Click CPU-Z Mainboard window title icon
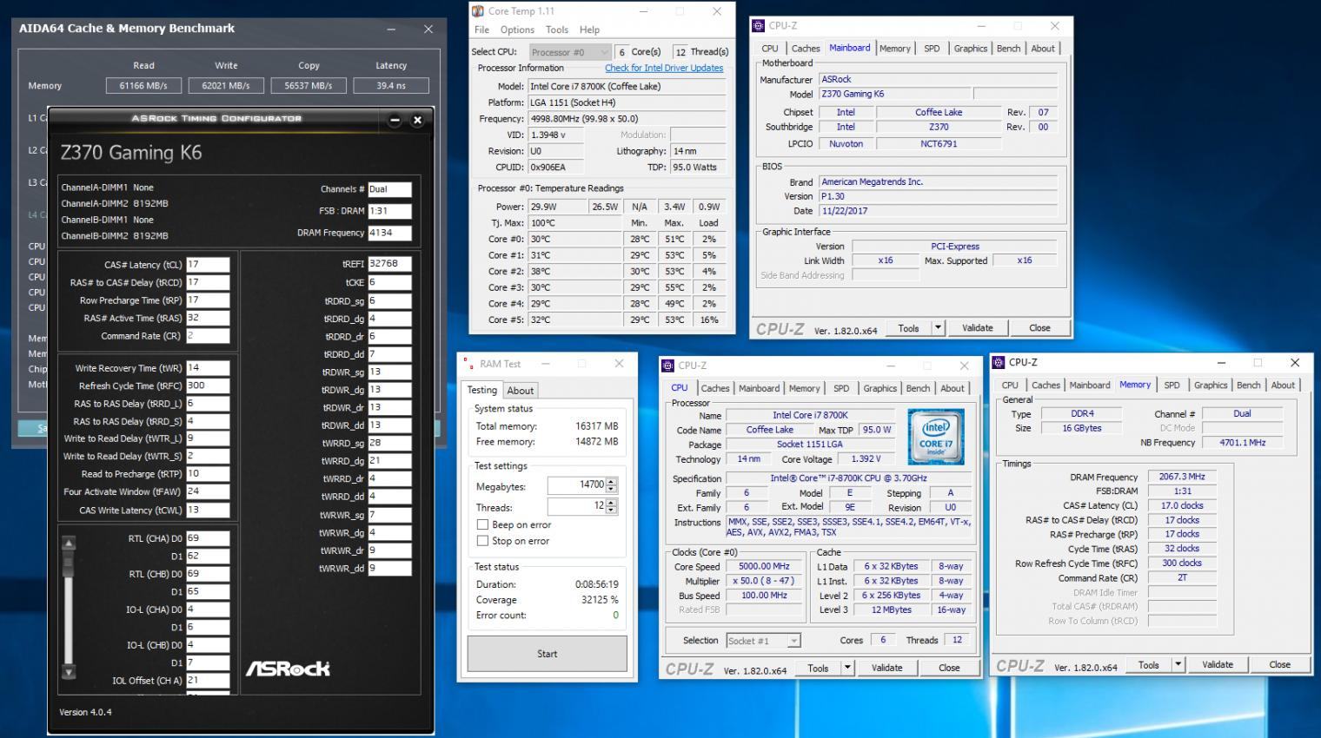This screenshot has width=1321, height=738. pyautogui.click(x=759, y=26)
